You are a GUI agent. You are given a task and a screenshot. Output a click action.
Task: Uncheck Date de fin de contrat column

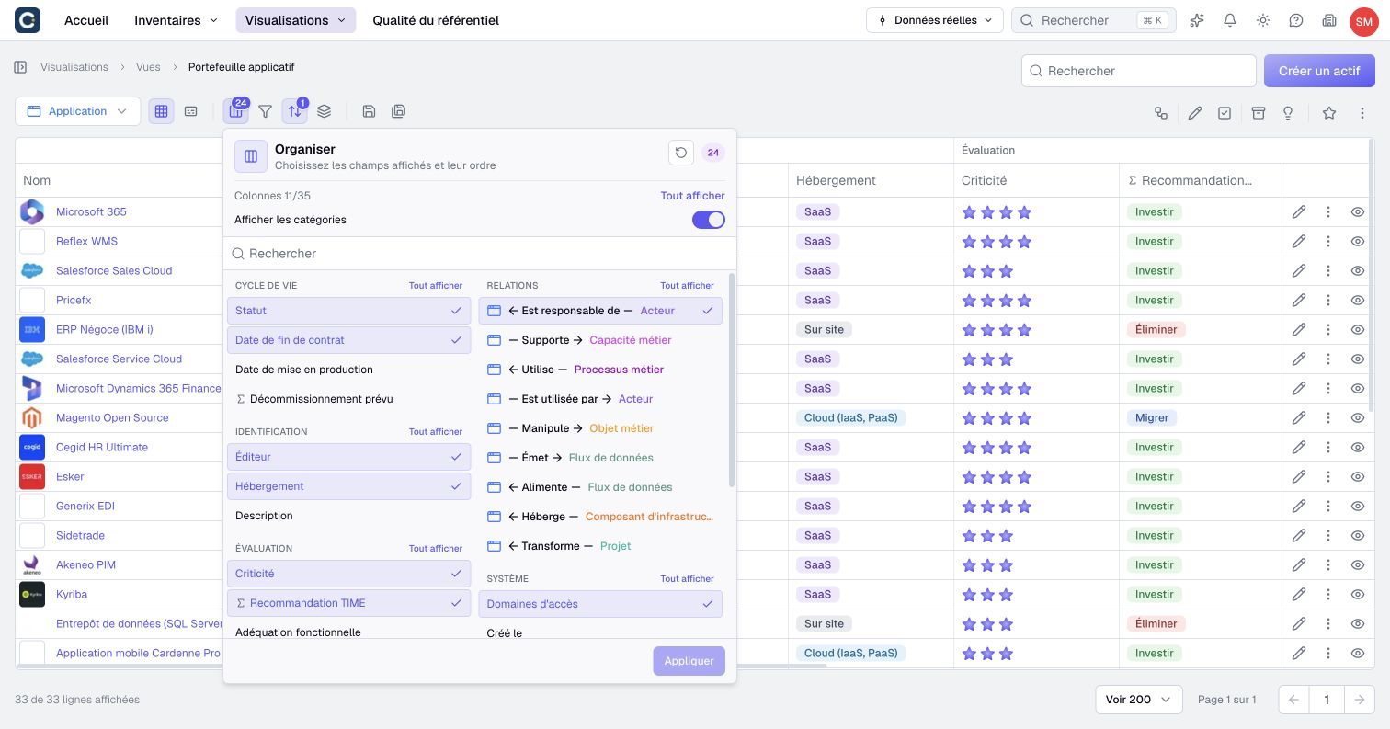coord(349,340)
